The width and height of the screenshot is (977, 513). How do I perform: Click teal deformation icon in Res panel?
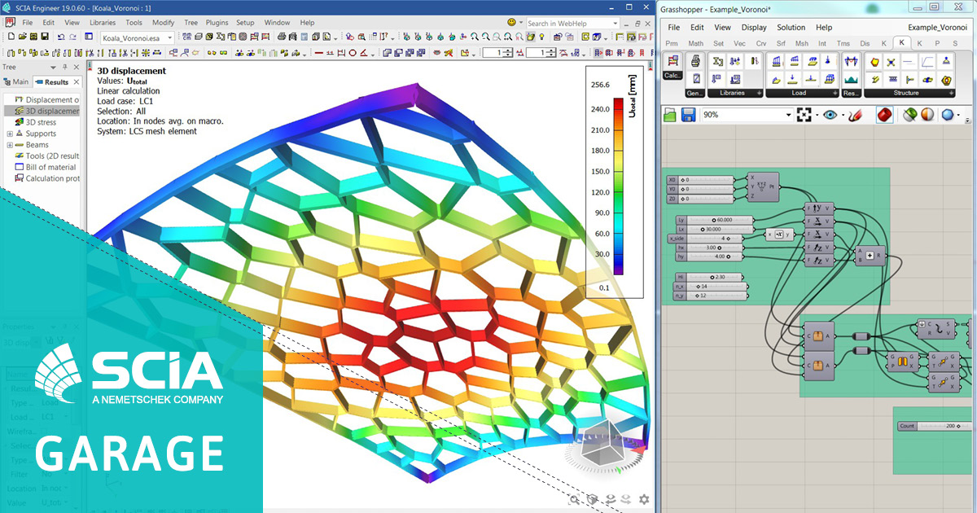pos(852,79)
